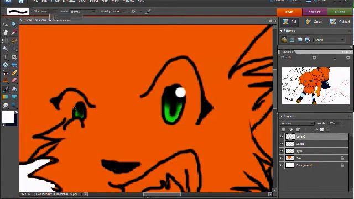Select the Red Eye Removal tool

(5, 73)
